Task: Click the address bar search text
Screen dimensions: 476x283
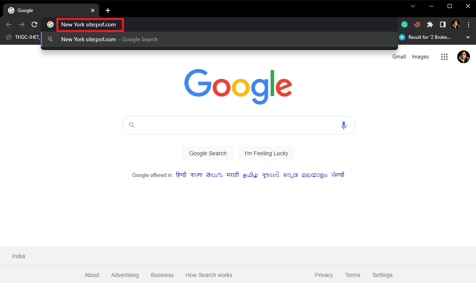Action: tap(88, 25)
